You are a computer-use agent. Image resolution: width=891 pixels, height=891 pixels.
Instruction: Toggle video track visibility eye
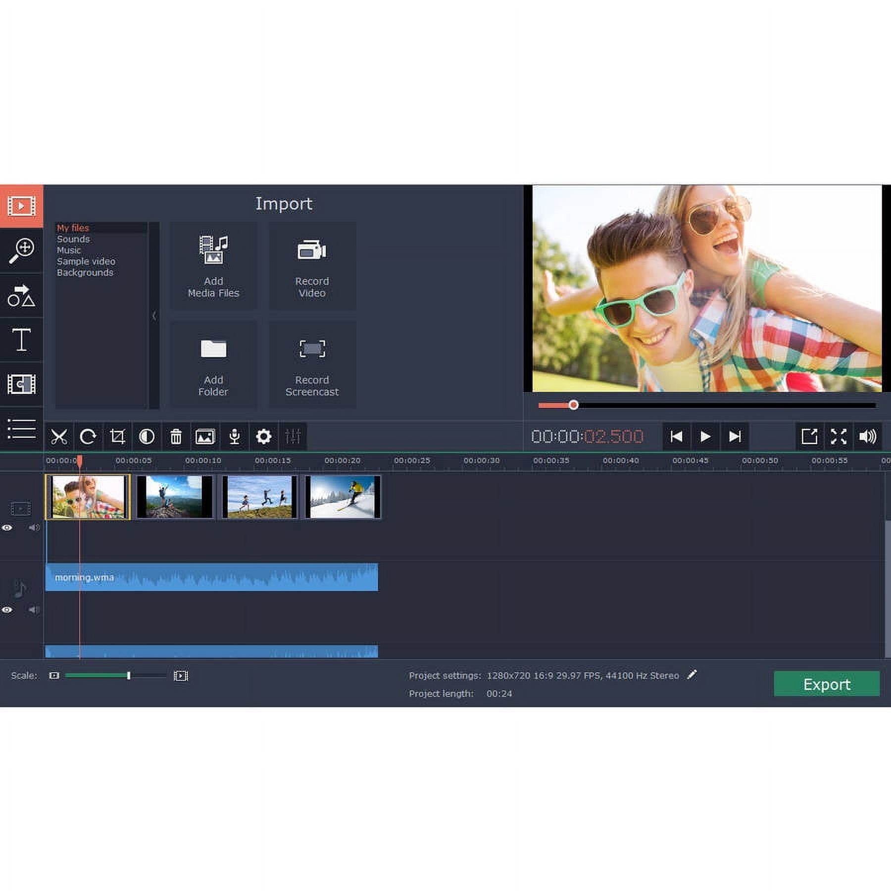pos(7,528)
